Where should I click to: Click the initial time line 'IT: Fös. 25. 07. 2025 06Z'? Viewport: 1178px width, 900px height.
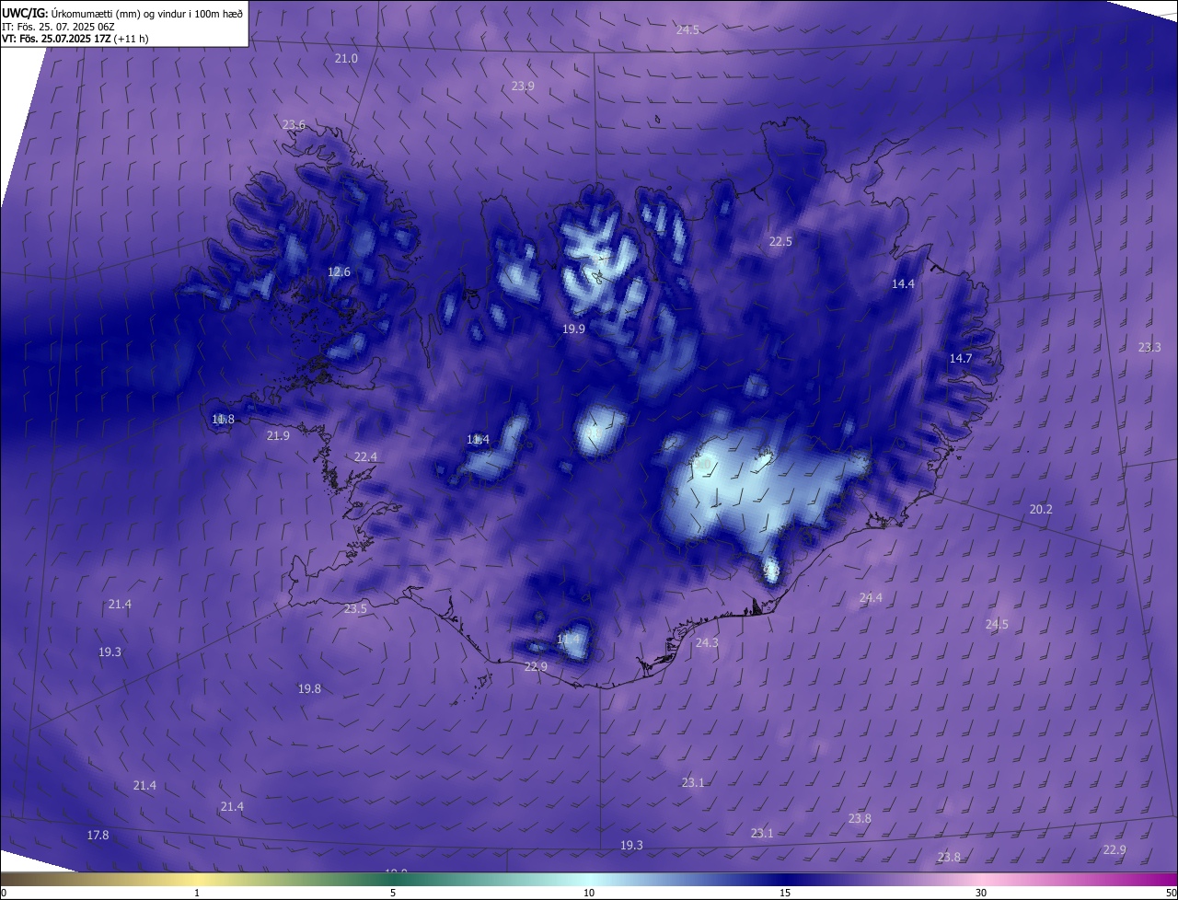[59, 27]
